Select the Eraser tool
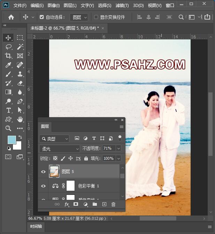The width and height of the screenshot is (215, 234). pyautogui.click(x=20, y=83)
